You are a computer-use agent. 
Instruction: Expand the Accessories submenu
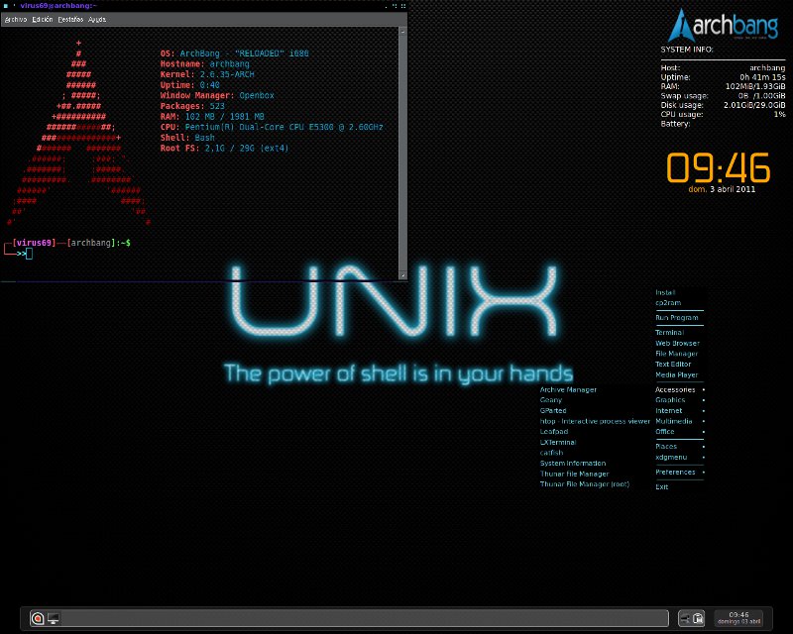coord(679,389)
